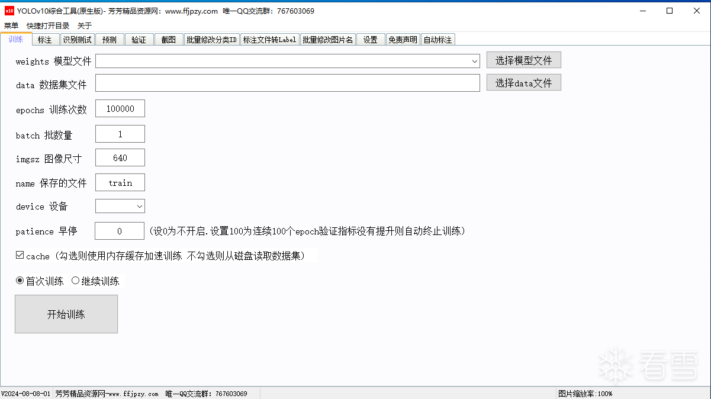Open the 关于 menu

[x=85, y=25]
